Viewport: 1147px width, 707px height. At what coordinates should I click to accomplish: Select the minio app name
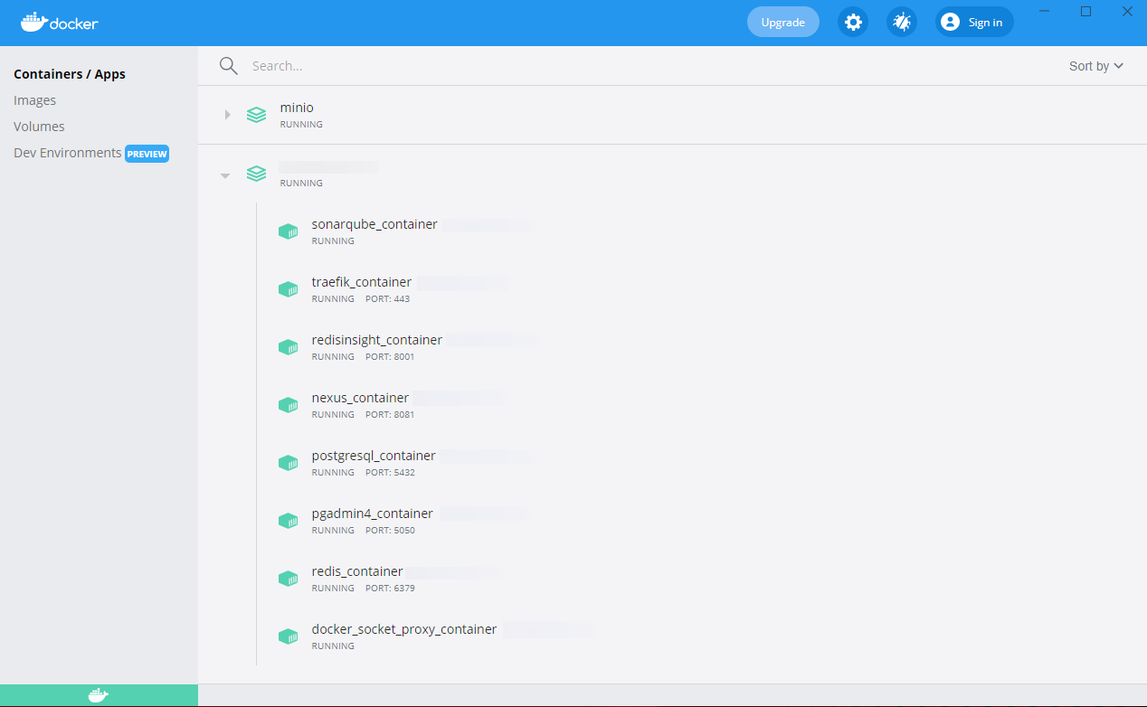(297, 108)
